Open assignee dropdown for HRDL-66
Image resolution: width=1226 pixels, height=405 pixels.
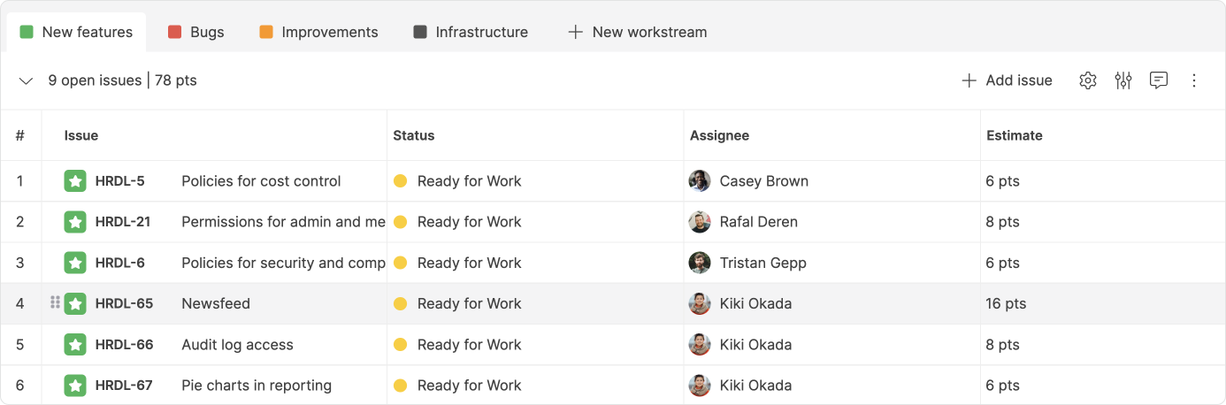click(755, 345)
